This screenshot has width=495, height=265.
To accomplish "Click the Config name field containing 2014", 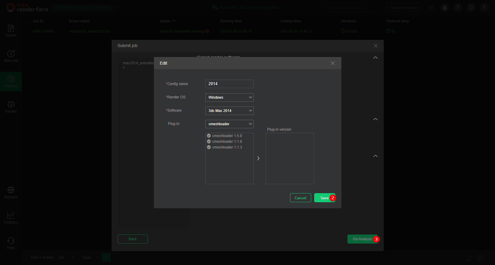I will click(x=230, y=84).
